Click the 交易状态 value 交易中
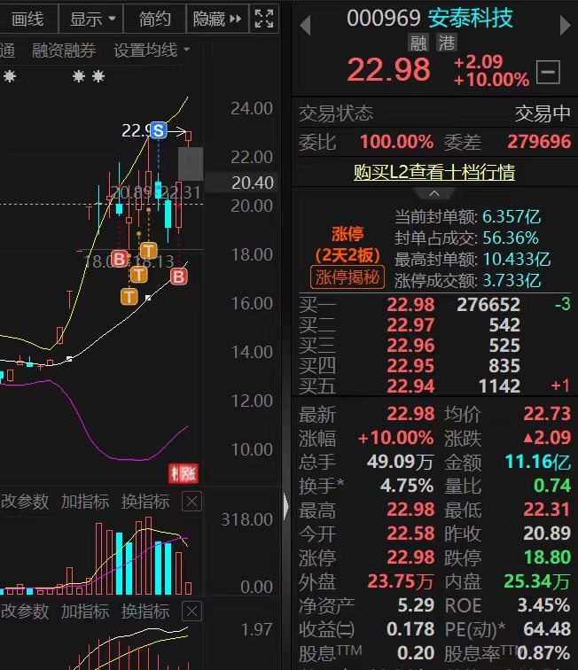The image size is (578, 670). point(543,113)
